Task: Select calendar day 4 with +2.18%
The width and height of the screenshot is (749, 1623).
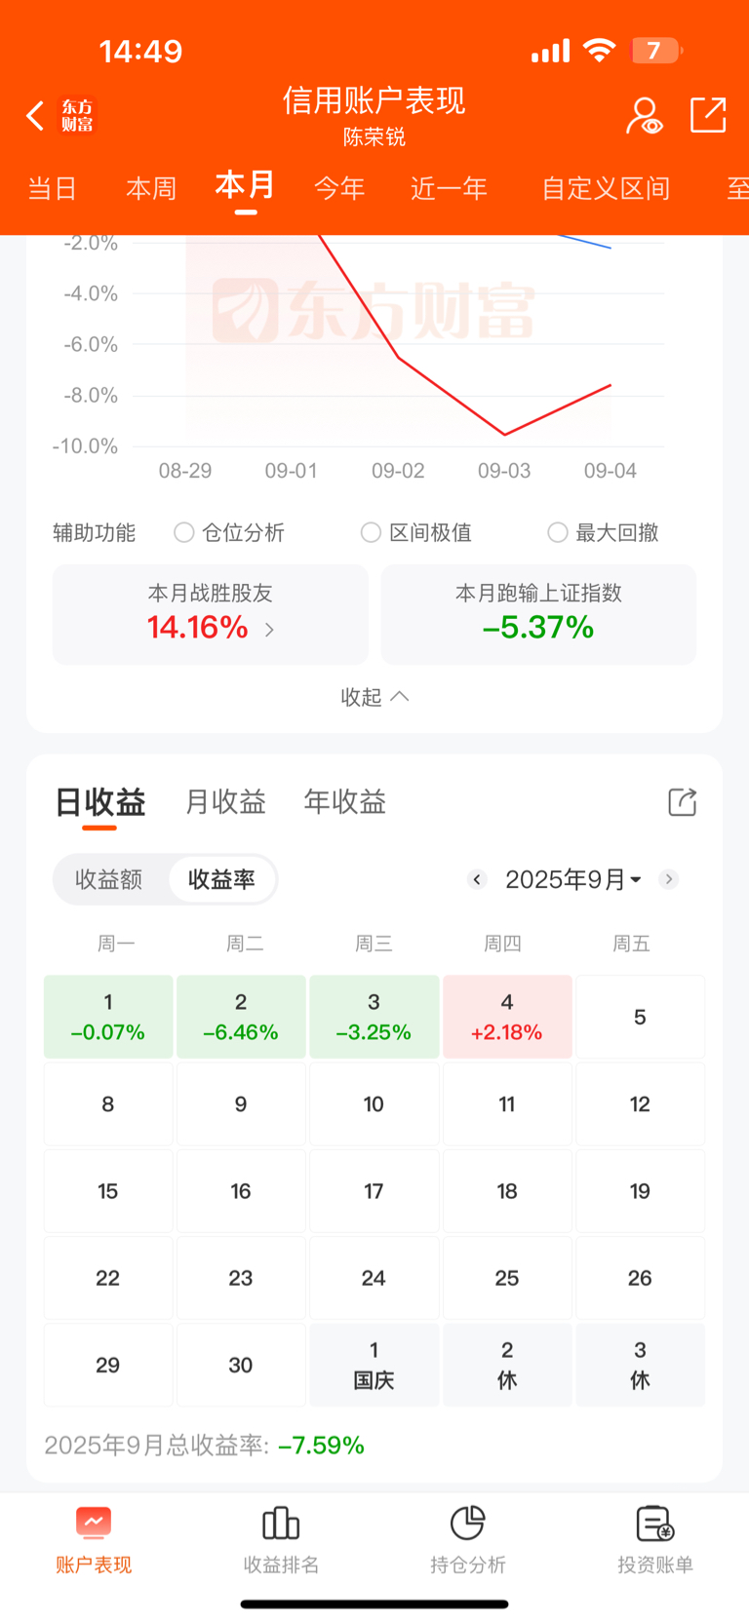Action: 507,1017
